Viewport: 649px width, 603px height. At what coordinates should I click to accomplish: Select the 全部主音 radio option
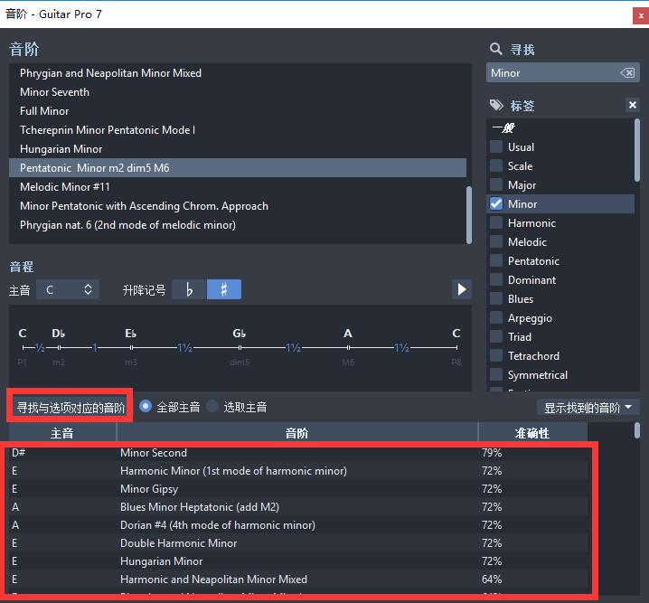coord(146,407)
